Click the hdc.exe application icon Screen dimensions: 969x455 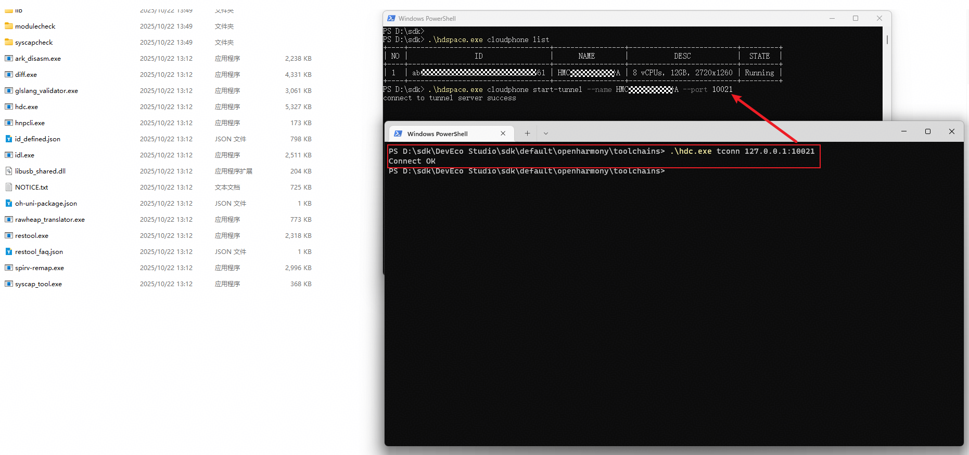(9, 106)
